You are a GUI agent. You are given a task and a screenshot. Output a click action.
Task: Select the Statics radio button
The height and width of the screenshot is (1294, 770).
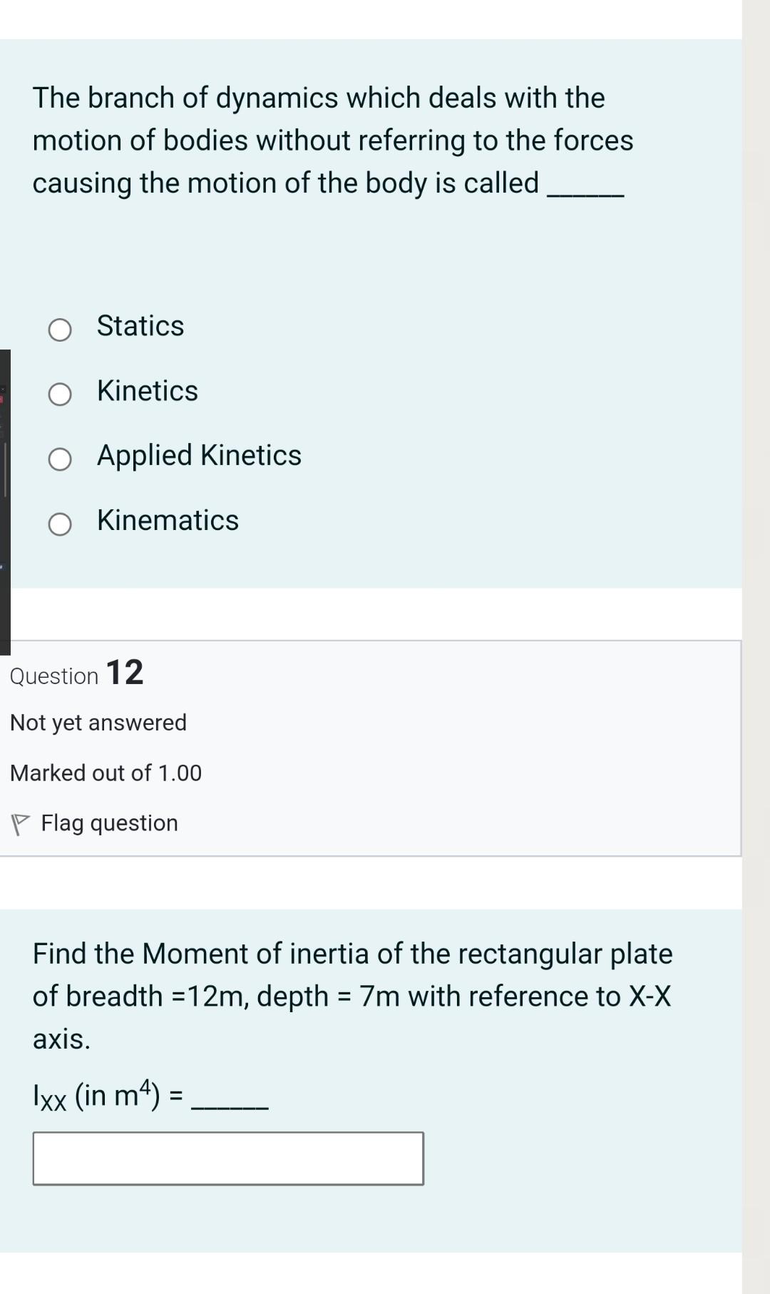60,330
